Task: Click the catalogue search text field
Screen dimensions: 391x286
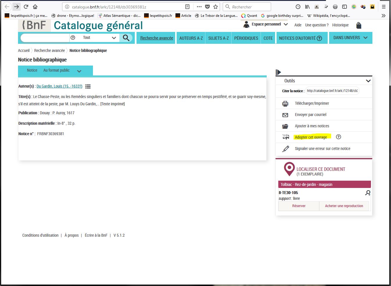Action: (x=45, y=38)
